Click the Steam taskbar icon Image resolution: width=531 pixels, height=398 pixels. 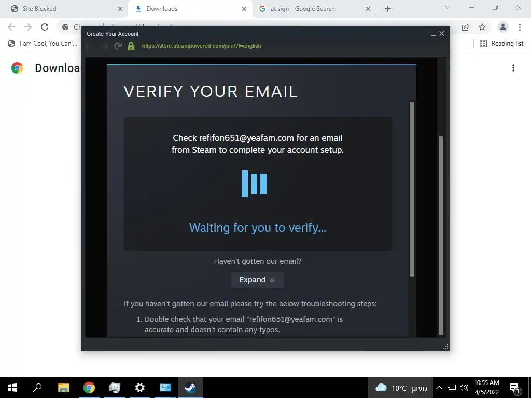click(191, 388)
